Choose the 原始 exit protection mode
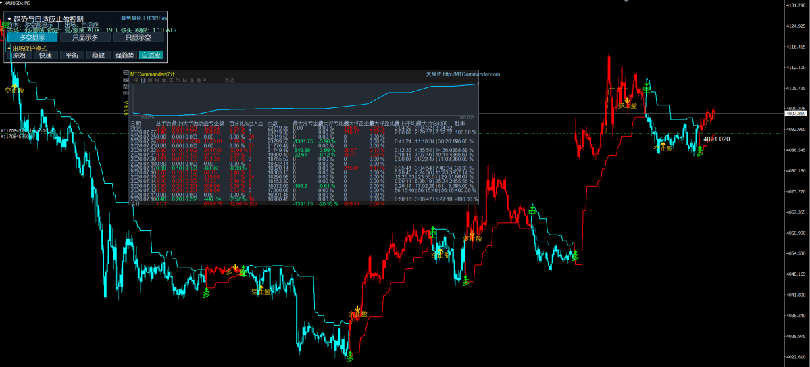Viewport: 810px width, 367px height. click(19, 55)
